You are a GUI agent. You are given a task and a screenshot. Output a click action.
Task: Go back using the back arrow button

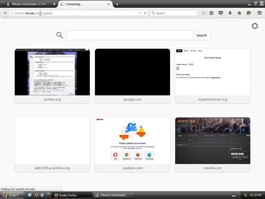5,13
